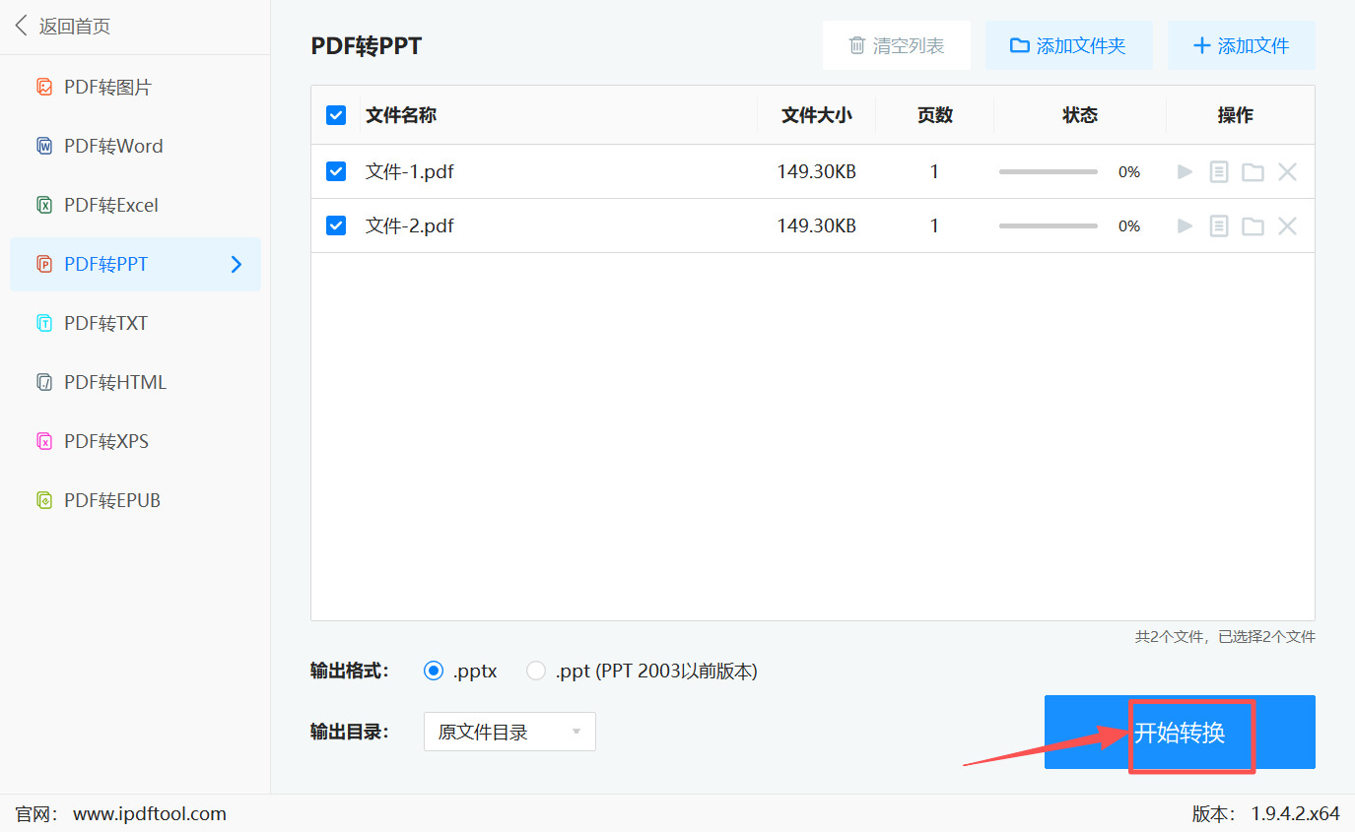Click the 添加文件 button
1355x832 pixels.
(1241, 45)
